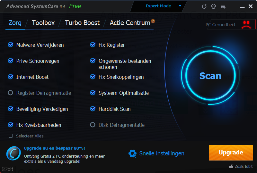Image resolution: width=257 pixels, height=173 pixels.
Task: Uncheck Prive Schoonvegen
Action: click(11, 61)
